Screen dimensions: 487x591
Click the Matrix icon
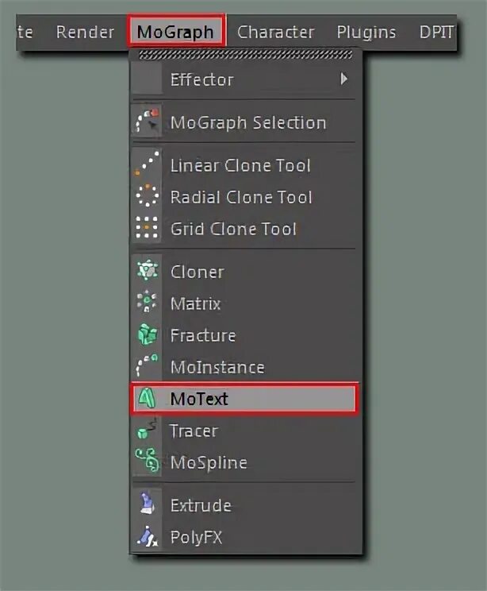[x=147, y=303]
